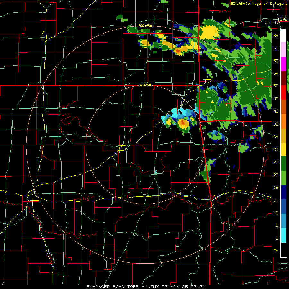
Task: Click the medium blue legend band
Action: point(284,206)
